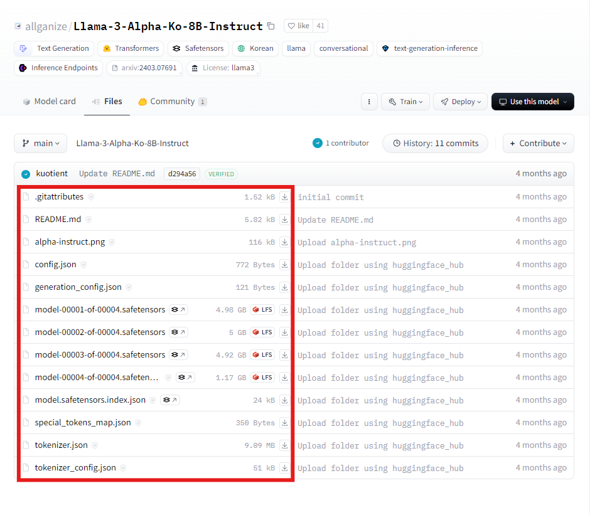Screen dimensions: 590x515
Task: Open the three-dot more options menu
Action: (369, 102)
